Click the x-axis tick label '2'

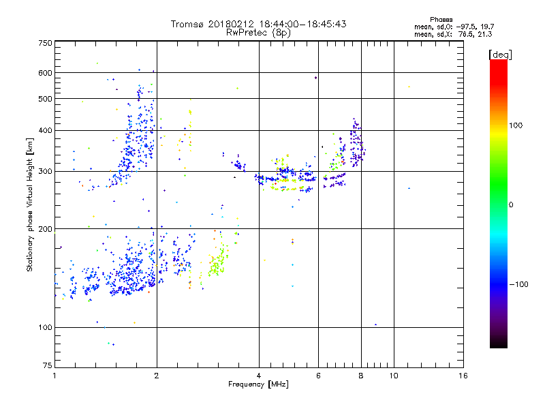point(157,376)
